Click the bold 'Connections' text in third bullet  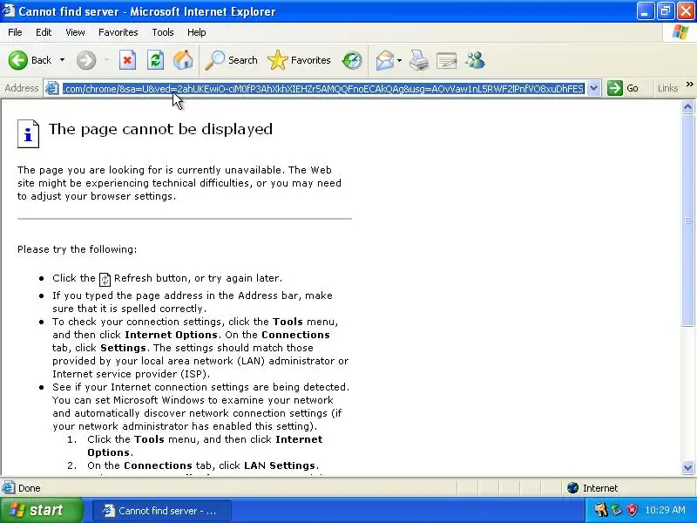click(x=295, y=335)
